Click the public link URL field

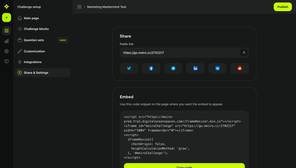[184, 53]
